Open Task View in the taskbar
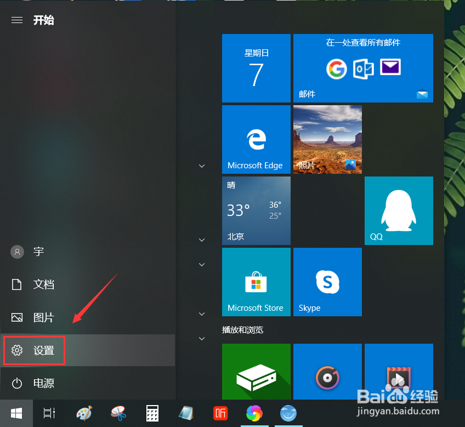 coord(49,413)
